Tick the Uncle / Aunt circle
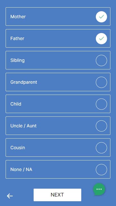Viewport: 116px width, 206px height. pyautogui.click(x=101, y=126)
